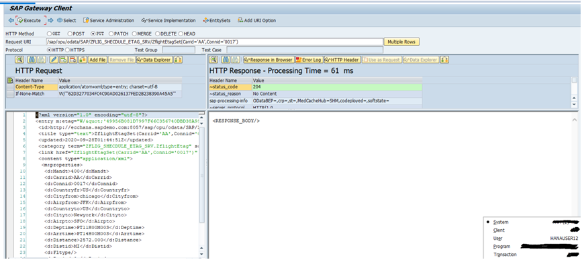Image resolution: width=582 pixels, height=266 pixels.
Task: Click Data Explorer in response toolbar
Action: pyautogui.click(x=421, y=60)
